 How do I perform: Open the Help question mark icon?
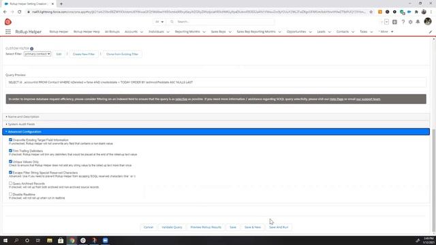pos(403,22)
